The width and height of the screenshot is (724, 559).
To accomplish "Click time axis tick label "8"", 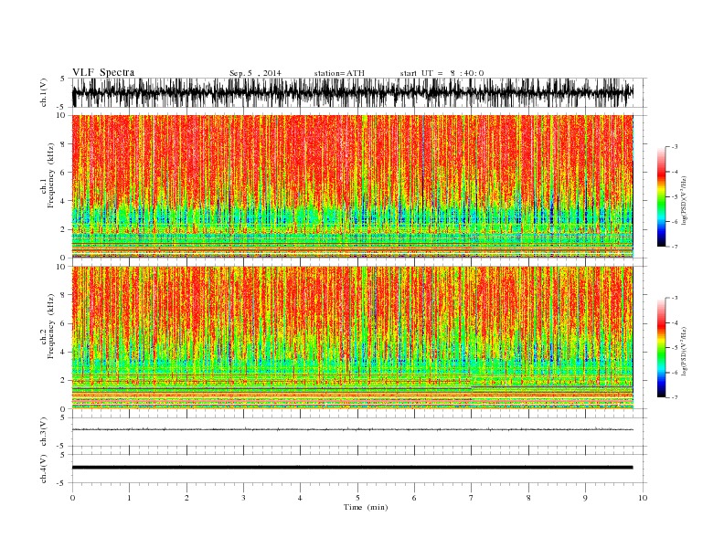I will (x=528, y=498).
